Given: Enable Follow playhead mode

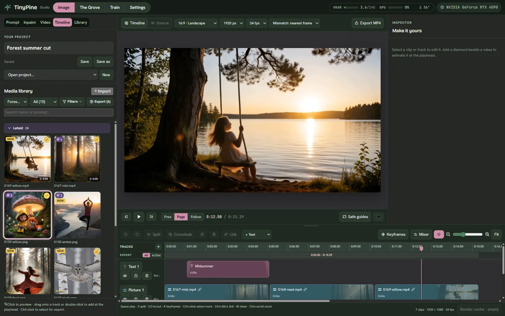Looking at the screenshot, I should pyautogui.click(x=196, y=217).
